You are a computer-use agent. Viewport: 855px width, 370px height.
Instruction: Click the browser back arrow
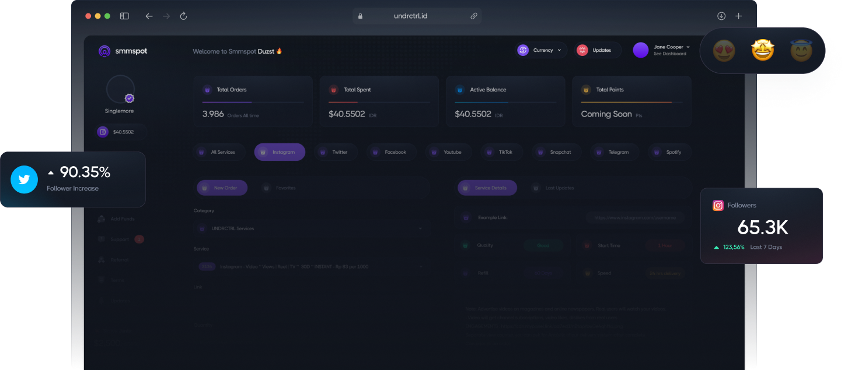tap(149, 16)
